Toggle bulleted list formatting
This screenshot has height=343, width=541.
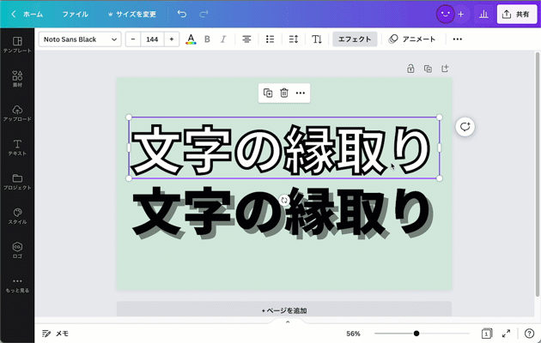click(x=270, y=39)
